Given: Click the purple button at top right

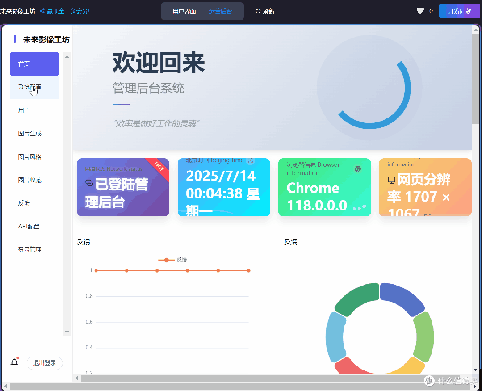Looking at the screenshot, I should 459,11.
